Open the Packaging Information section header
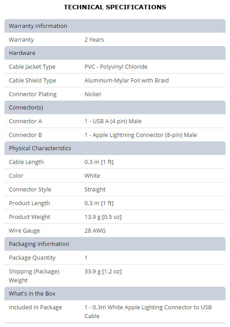The image size is (230, 327). [115, 244]
